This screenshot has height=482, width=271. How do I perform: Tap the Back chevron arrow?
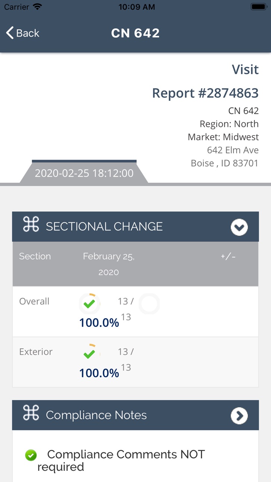[x=10, y=33]
